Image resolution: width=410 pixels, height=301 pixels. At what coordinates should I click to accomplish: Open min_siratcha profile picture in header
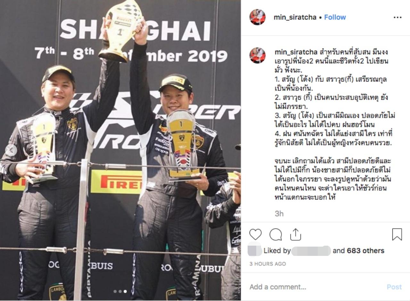click(x=257, y=17)
